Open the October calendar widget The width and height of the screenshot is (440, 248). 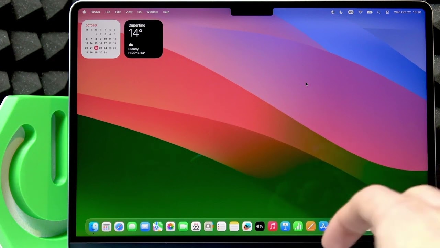click(101, 39)
